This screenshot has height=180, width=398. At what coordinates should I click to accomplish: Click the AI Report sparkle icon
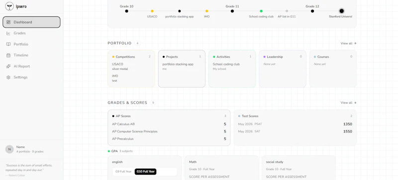pos(8,66)
